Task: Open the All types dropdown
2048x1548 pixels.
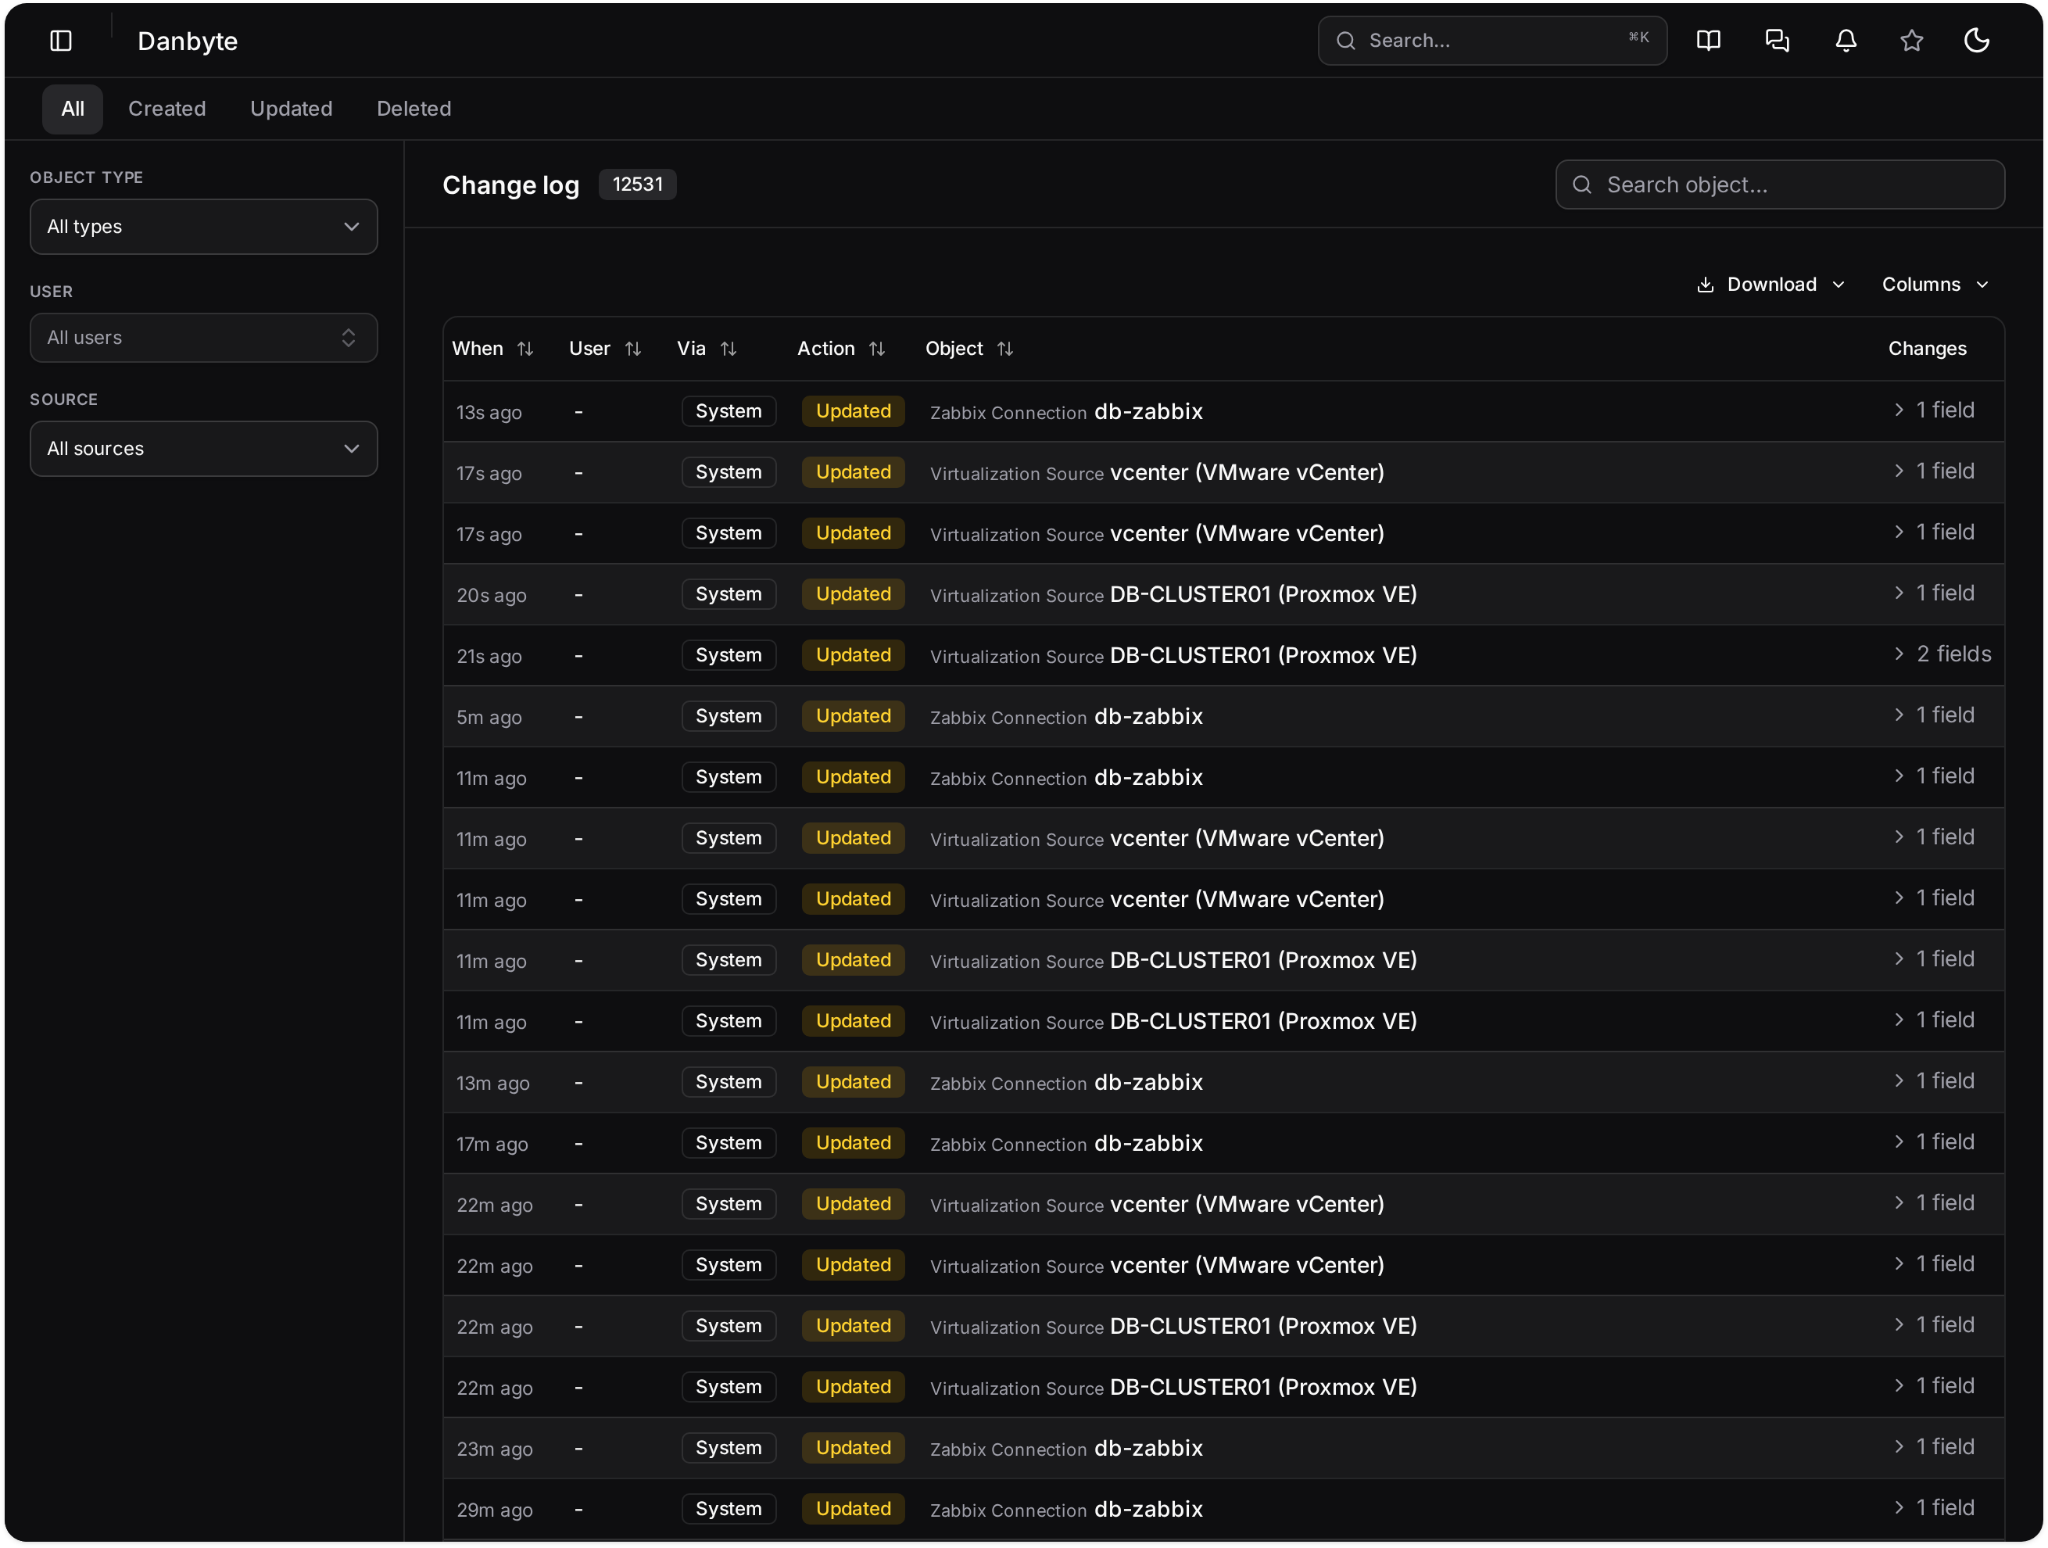Action: click(x=204, y=226)
